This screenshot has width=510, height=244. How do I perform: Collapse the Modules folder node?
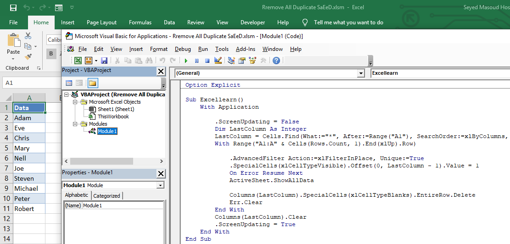point(75,124)
